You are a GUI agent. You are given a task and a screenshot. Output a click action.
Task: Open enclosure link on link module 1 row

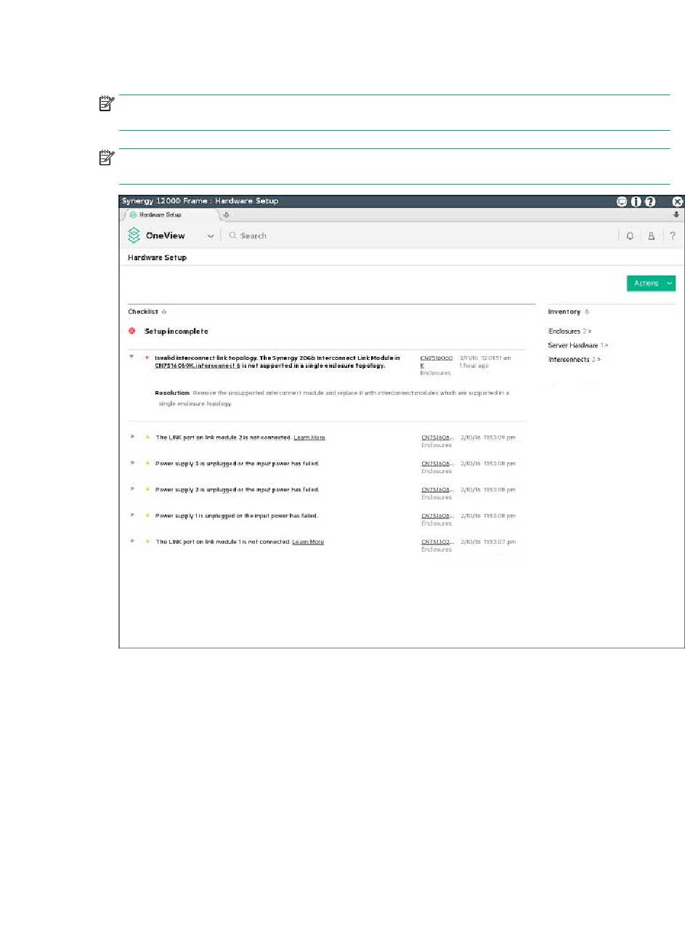tap(437, 542)
